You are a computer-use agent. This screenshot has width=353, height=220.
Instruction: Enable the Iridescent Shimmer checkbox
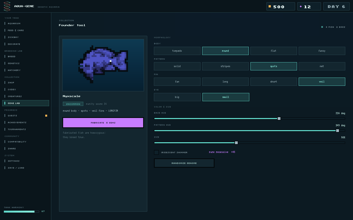pyautogui.click(x=156, y=152)
